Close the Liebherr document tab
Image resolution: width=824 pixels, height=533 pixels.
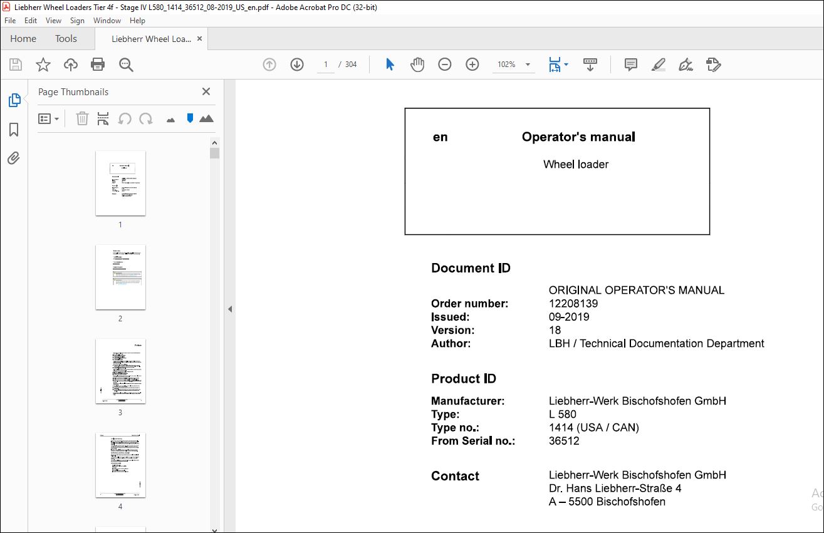[200, 39]
